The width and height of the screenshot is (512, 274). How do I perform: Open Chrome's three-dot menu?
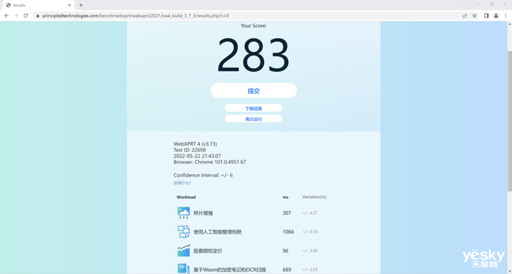[x=505, y=15]
